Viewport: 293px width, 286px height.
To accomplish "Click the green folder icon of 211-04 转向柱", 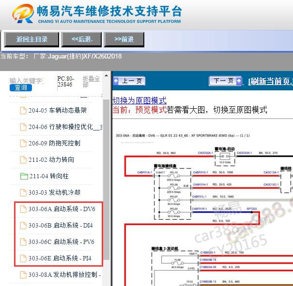I will (x=24, y=176).
